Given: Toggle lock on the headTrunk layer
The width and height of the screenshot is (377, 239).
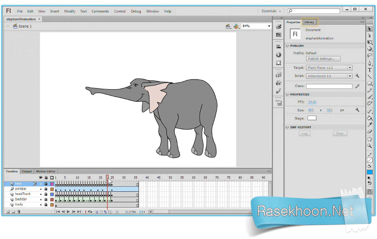Looking at the screenshot, I should (x=46, y=194).
